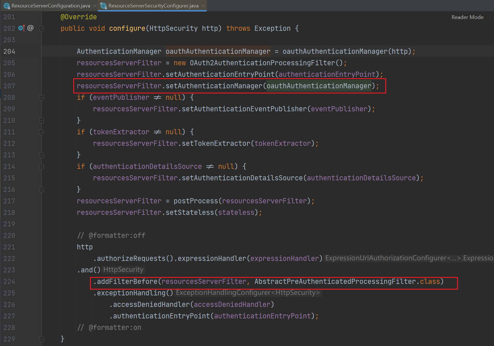Select the ResourceServerSecurityConfigurer.java tab

pos(153,6)
